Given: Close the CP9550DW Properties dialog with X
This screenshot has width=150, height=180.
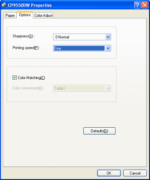Looking at the screenshot, I should click(x=145, y=5).
